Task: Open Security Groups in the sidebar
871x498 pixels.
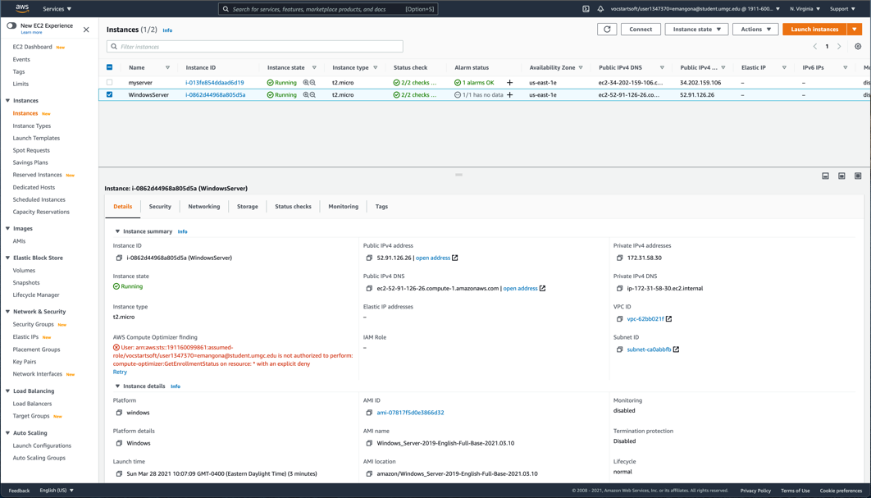Action: (34, 325)
